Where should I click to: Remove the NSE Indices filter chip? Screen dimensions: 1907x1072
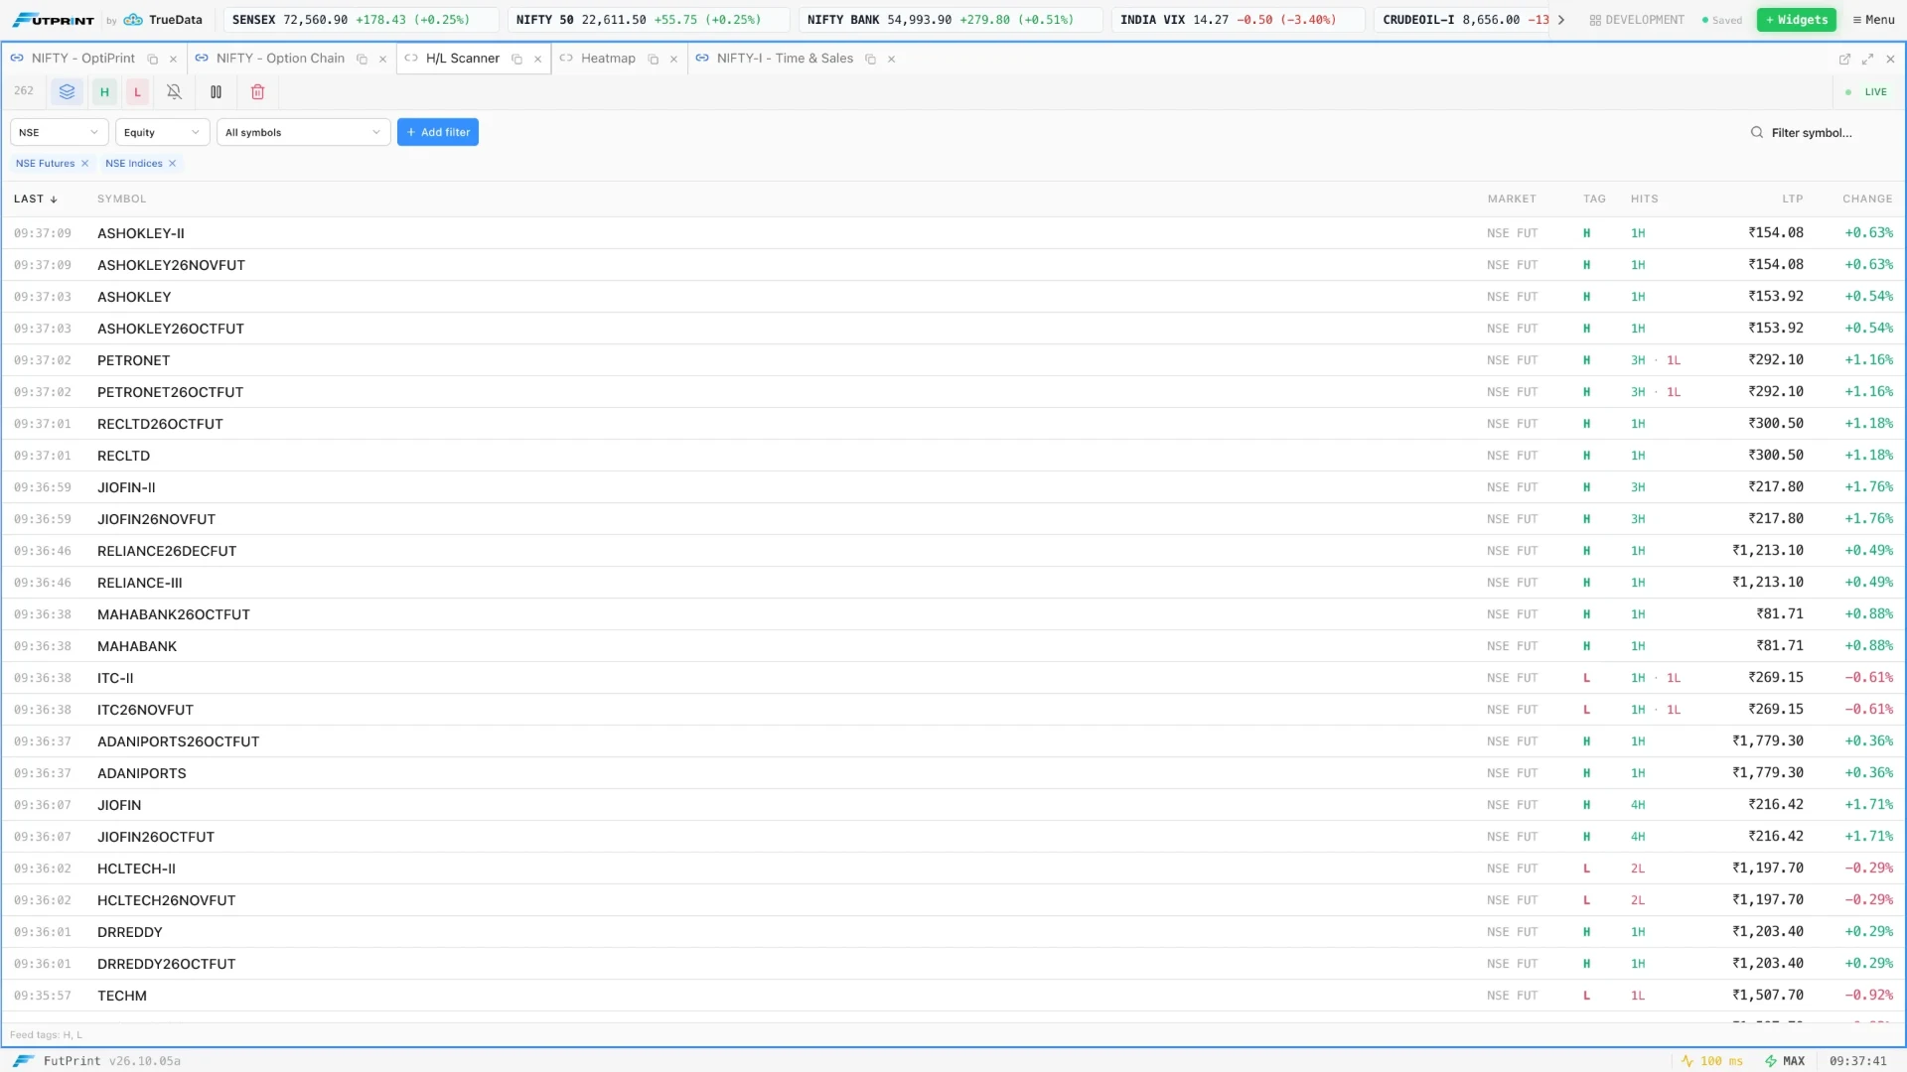[x=172, y=164]
